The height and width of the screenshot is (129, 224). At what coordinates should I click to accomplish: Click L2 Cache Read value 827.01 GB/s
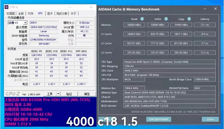click(x=134, y=43)
